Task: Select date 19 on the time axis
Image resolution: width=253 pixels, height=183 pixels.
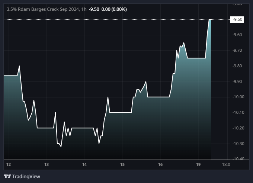Action: pos(198,164)
